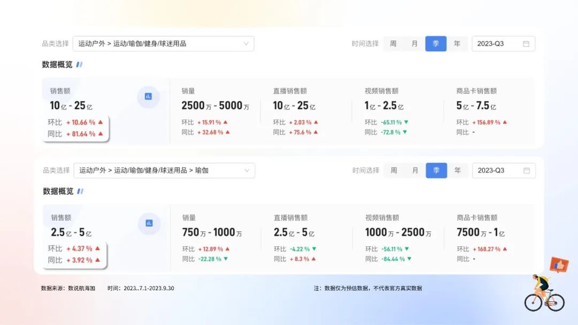Click the 数据来源：数说航海加 footer text
Screen dimensions: 578x325
pos(68,289)
